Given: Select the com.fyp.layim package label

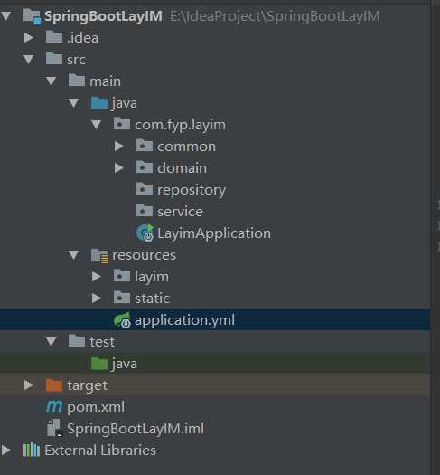Looking at the screenshot, I should (x=180, y=126).
